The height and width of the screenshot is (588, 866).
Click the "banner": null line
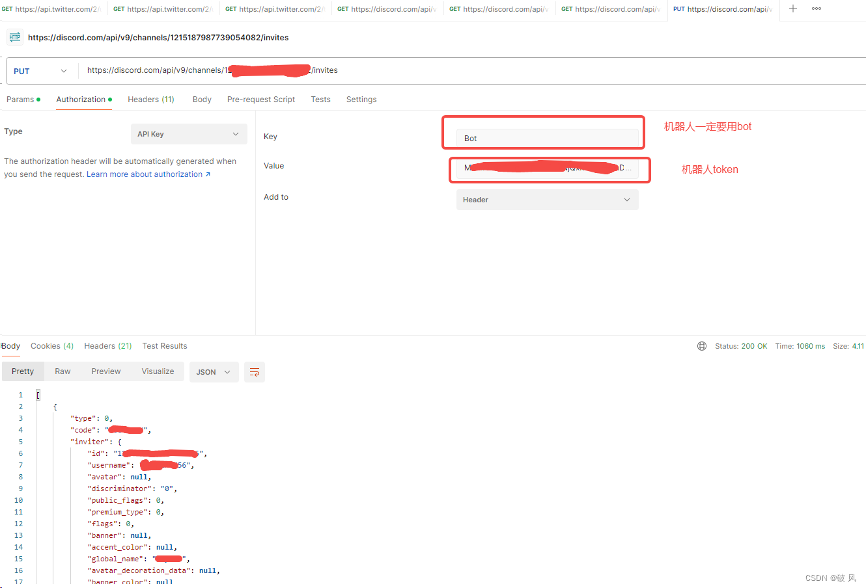119,535
